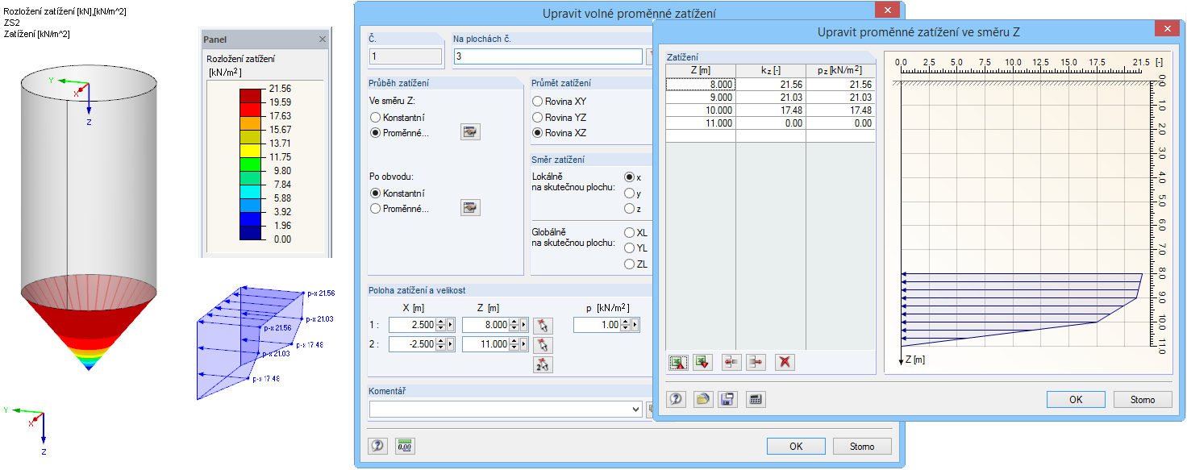Click the kz column header

coord(771,70)
